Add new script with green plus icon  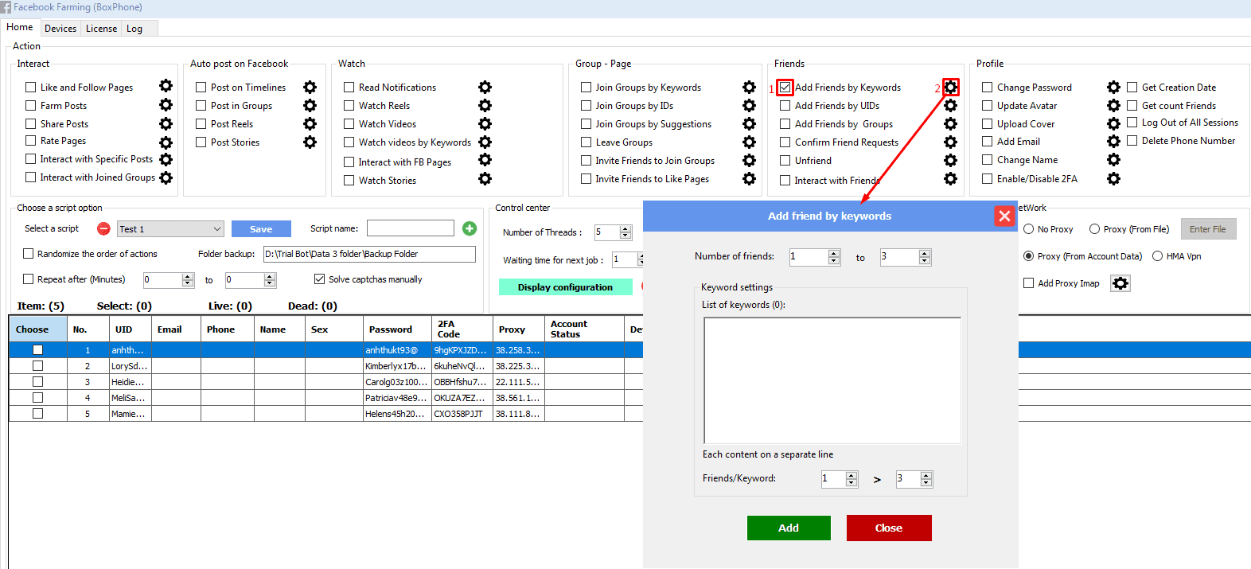point(470,228)
